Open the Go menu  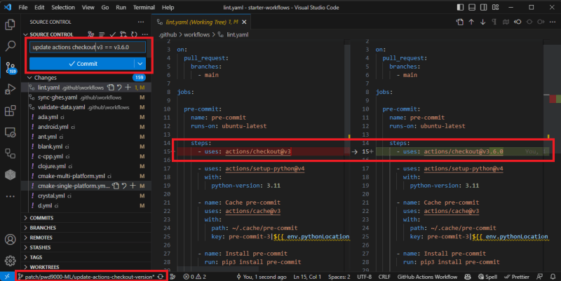pos(104,7)
